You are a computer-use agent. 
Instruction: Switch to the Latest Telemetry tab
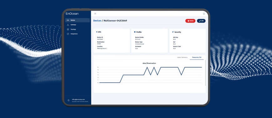tap(182, 57)
